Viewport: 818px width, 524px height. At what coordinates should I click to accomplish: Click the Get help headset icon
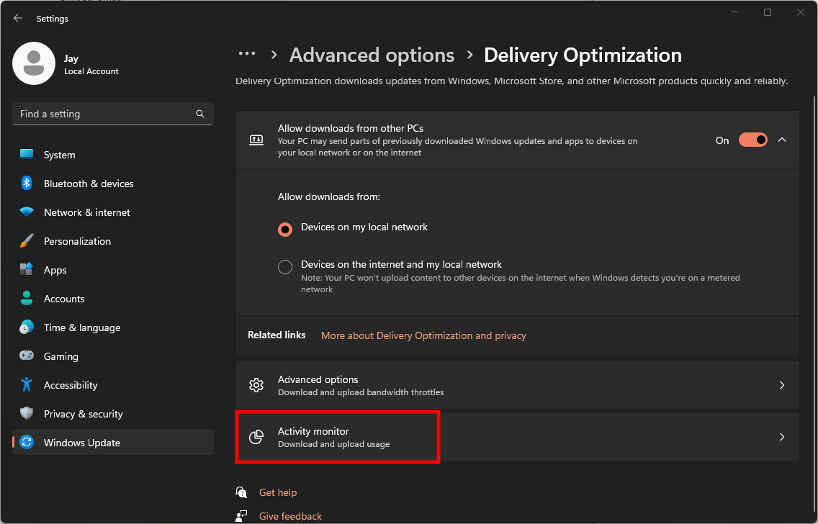tap(241, 492)
